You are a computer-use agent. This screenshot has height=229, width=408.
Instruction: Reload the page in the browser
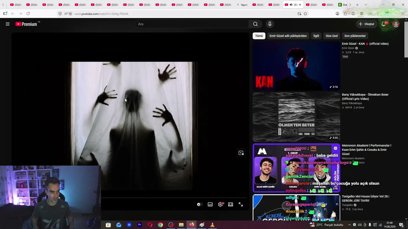click(28, 14)
